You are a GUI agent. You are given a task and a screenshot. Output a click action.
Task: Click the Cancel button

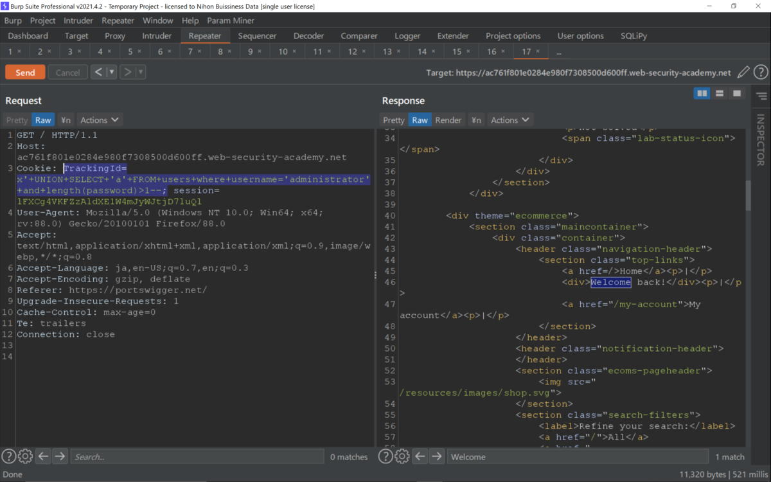point(67,72)
